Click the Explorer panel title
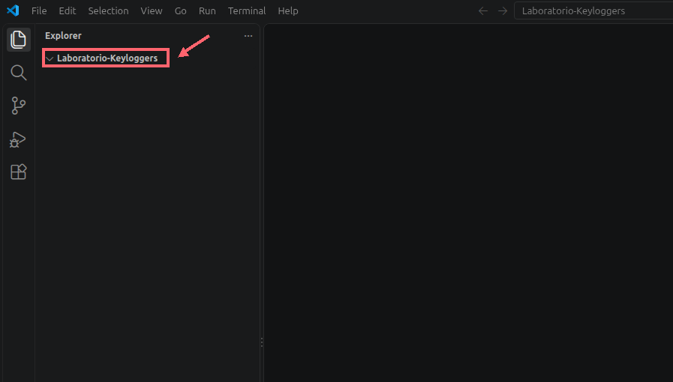This screenshot has height=382, width=673. pos(63,36)
